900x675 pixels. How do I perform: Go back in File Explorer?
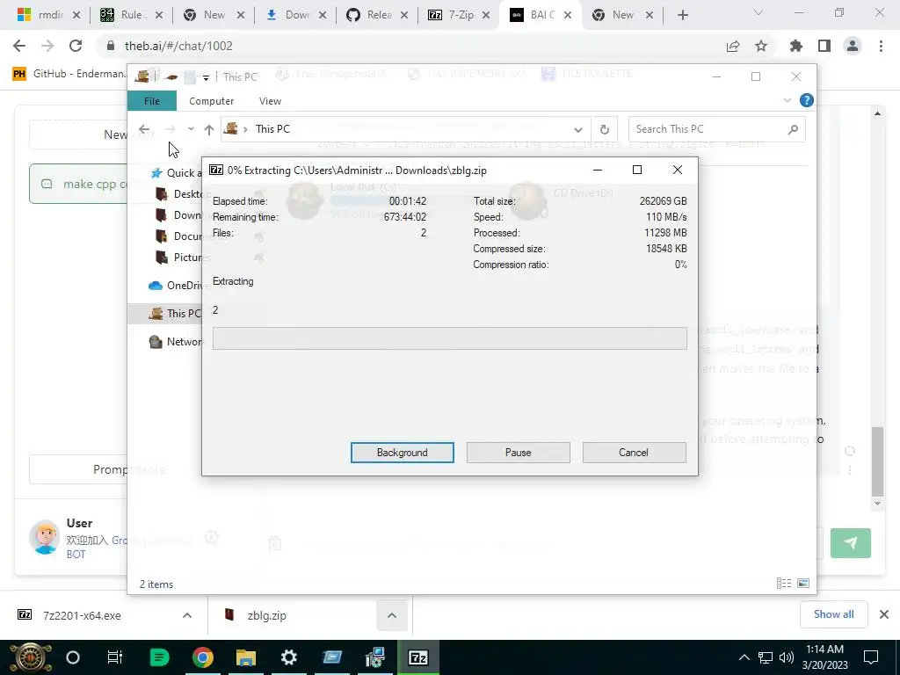coord(144,129)
